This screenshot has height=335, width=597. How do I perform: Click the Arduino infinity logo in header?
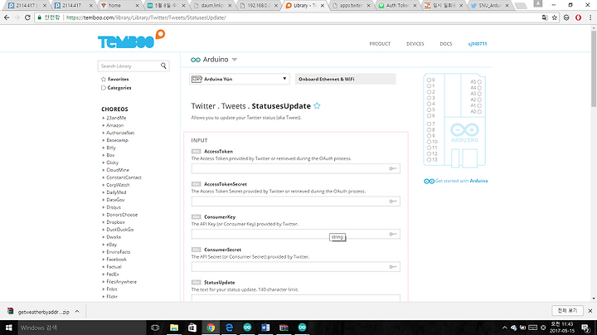pos(196,60)
